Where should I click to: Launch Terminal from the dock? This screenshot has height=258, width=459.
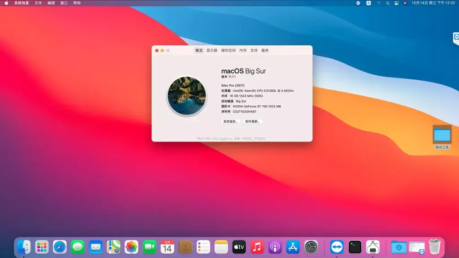(355, 247)
